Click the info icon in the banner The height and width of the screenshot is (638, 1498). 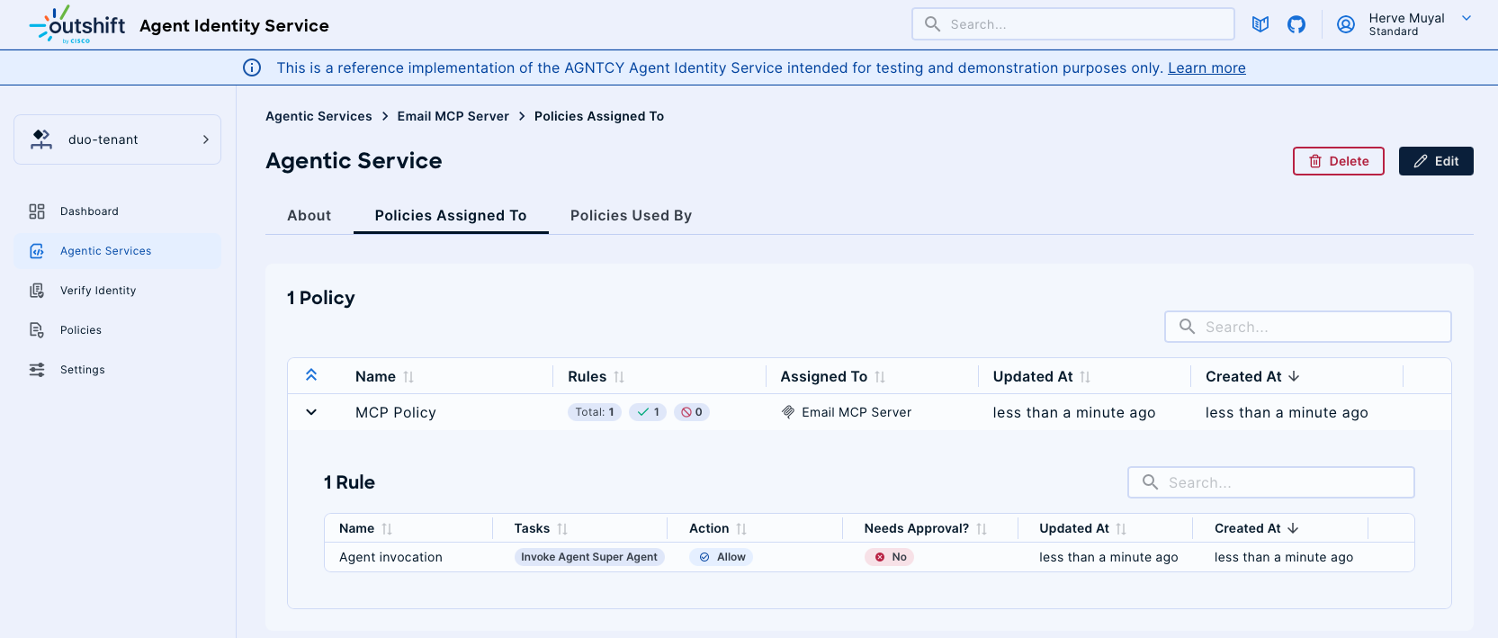[x=252, y=67]
